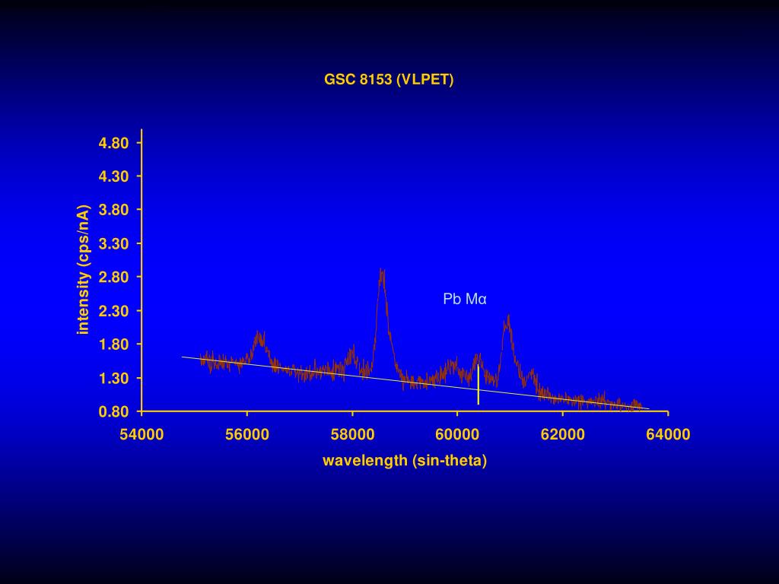Click the x-axis value '56000'

[x=247, y=434]
